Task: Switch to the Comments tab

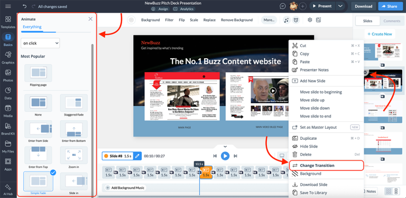Action: (x=392, y=21)
